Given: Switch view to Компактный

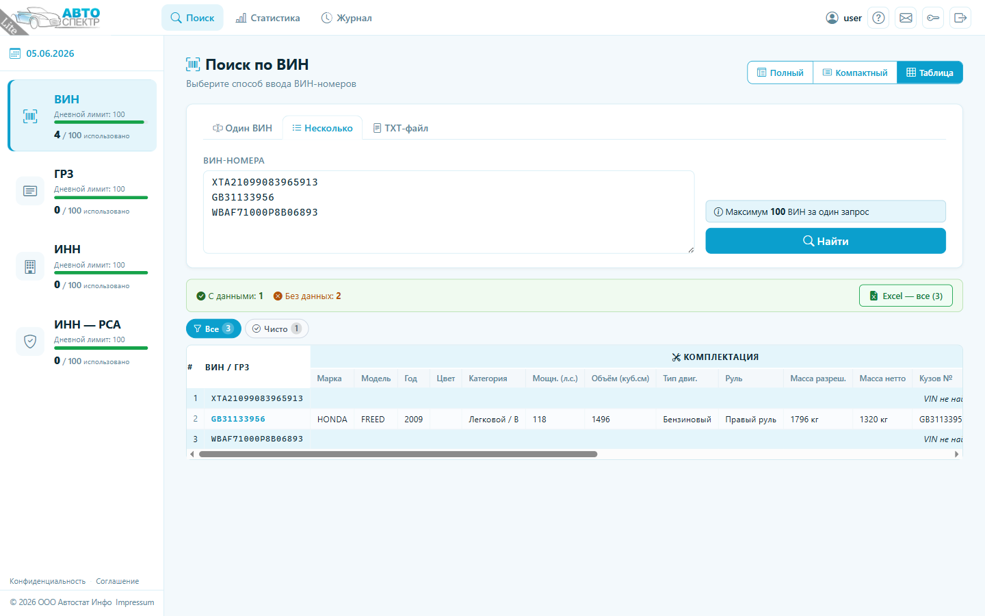Looking at the screenshot, I should (x=855, y=73).
